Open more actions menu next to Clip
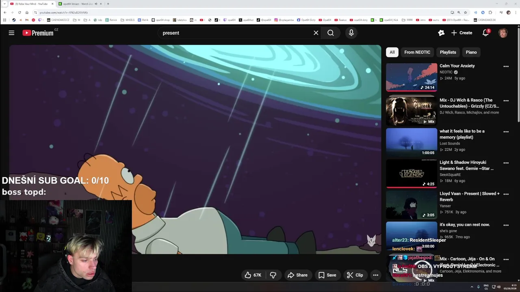 click(x=376, y=275)
